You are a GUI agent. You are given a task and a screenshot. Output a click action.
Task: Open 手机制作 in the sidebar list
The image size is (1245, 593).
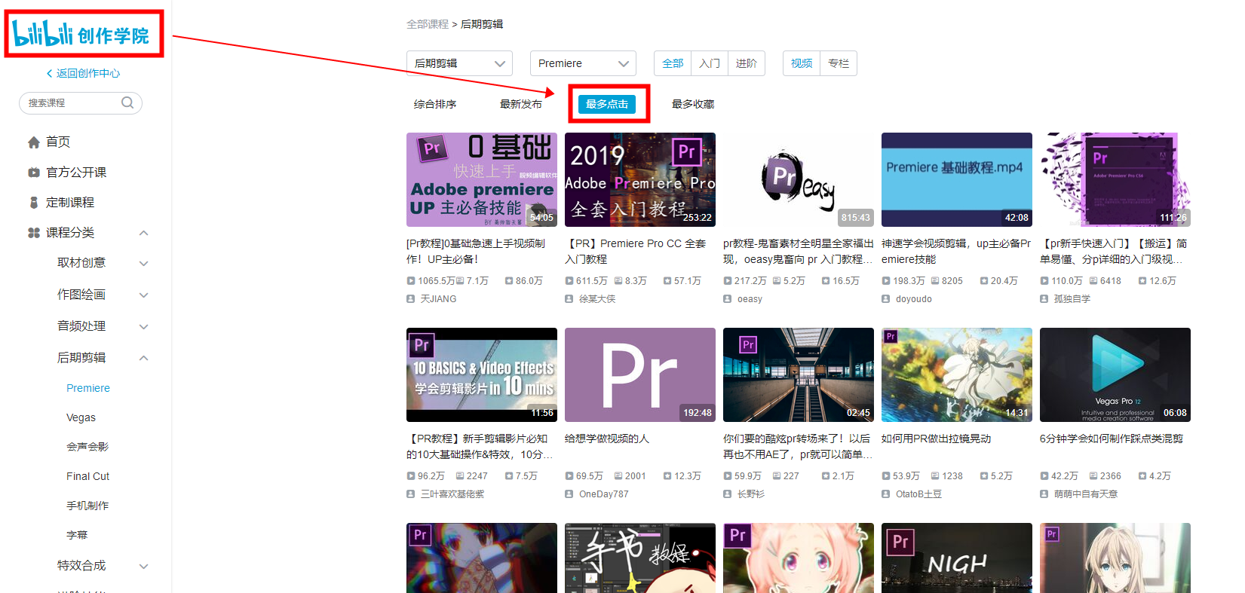coord(87,506)
